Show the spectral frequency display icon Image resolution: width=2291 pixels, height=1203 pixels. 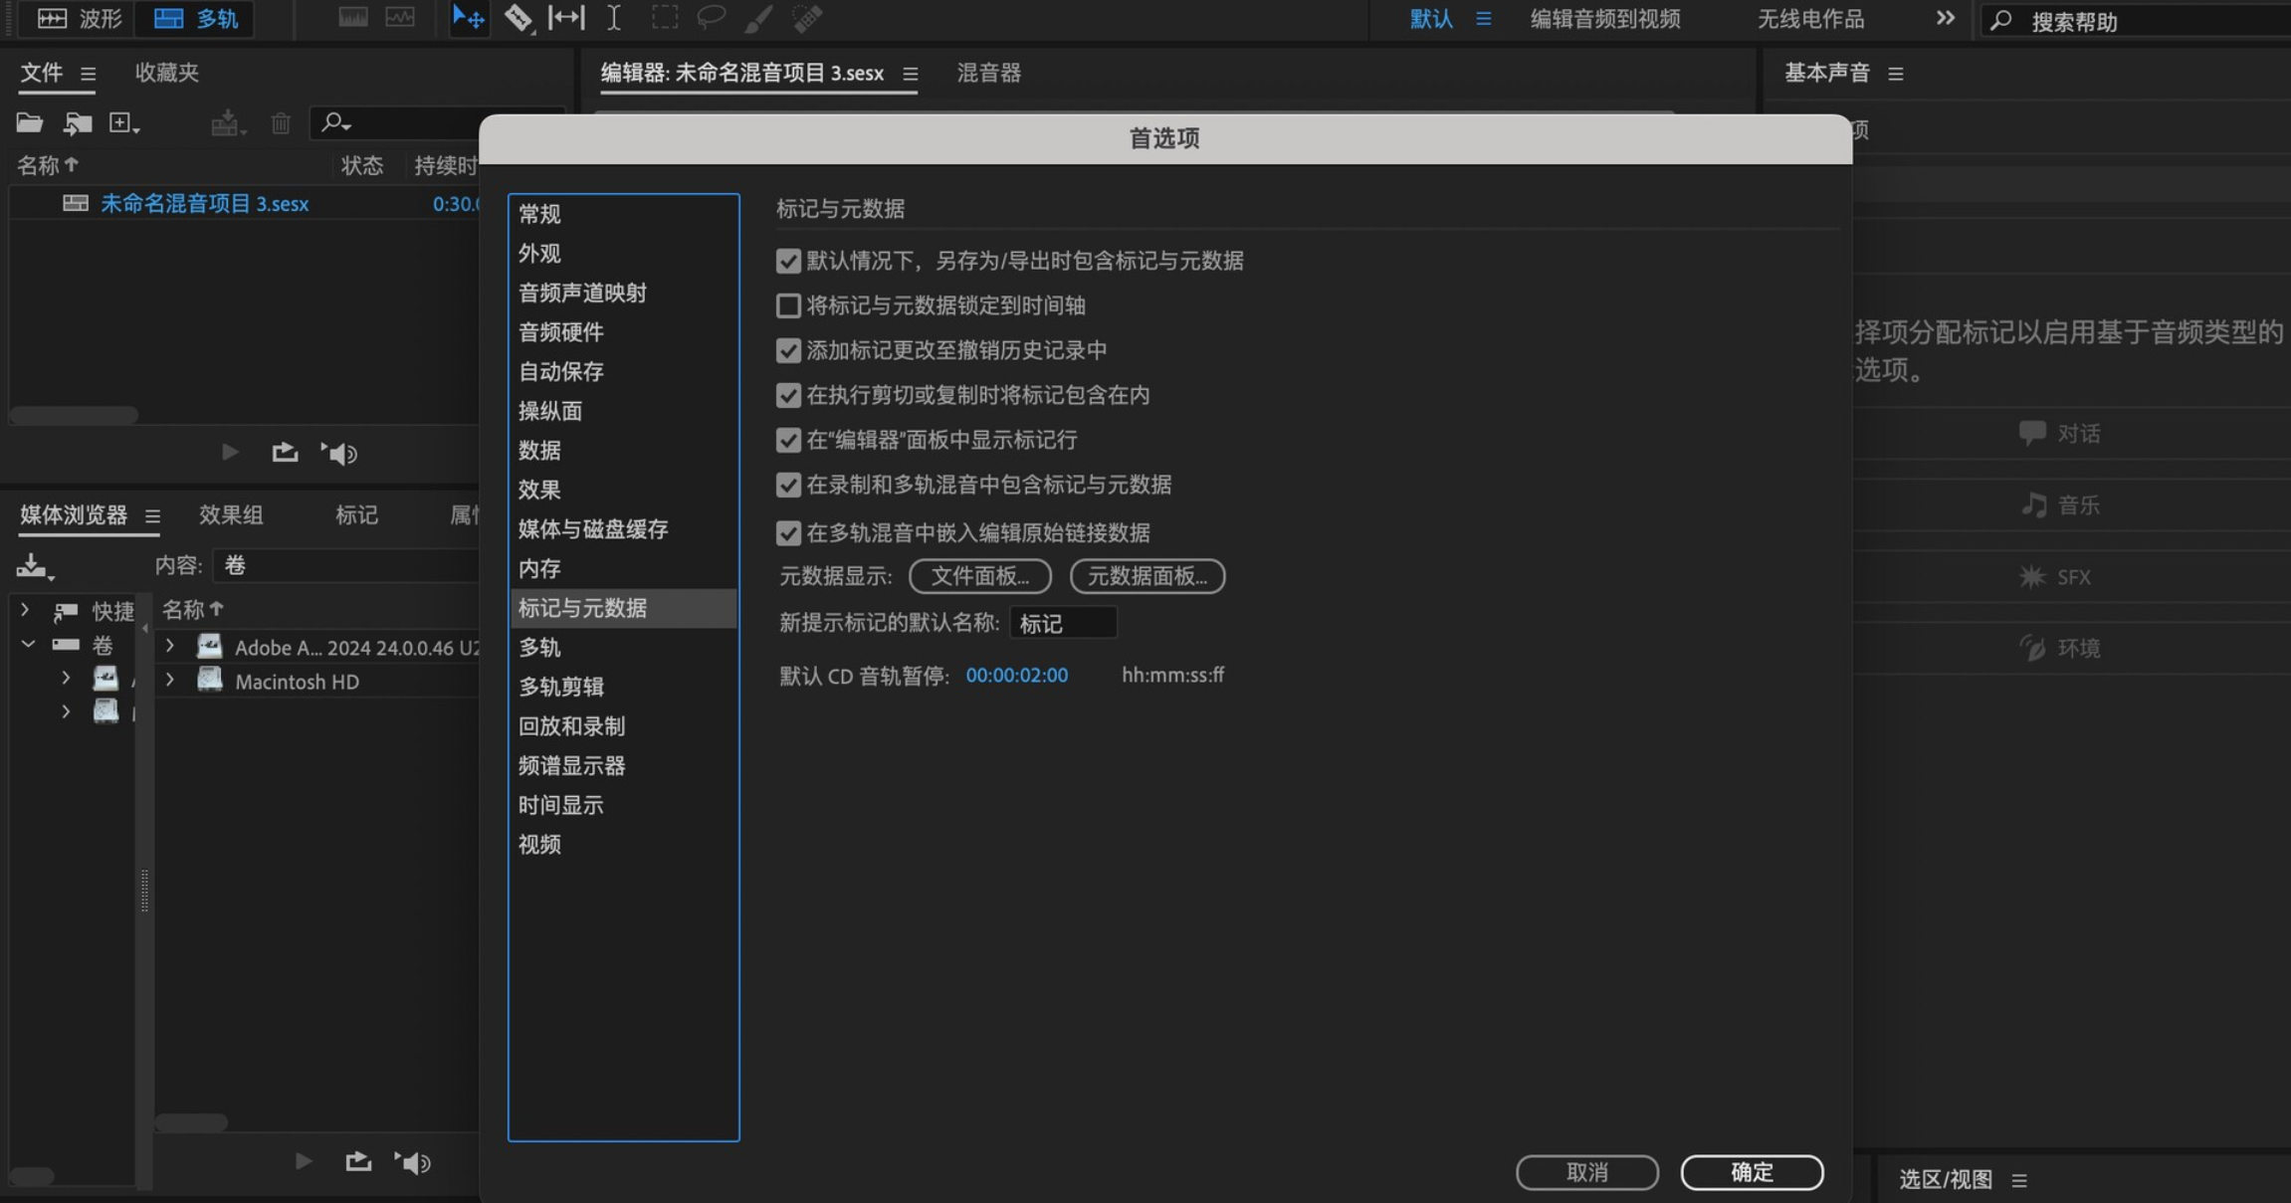pos(352,18)
